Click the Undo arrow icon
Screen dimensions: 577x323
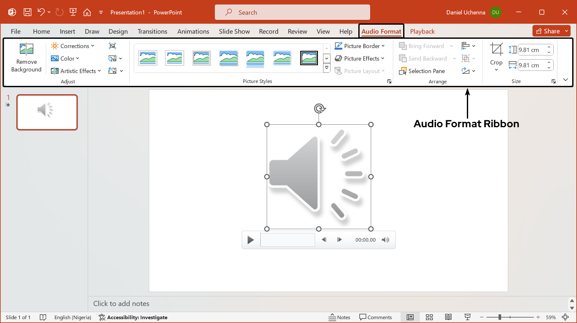pyautogui.click(x=41, y=12)
